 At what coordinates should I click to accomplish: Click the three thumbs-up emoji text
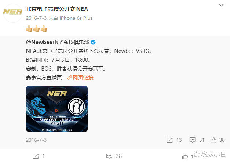coord(37,28)
